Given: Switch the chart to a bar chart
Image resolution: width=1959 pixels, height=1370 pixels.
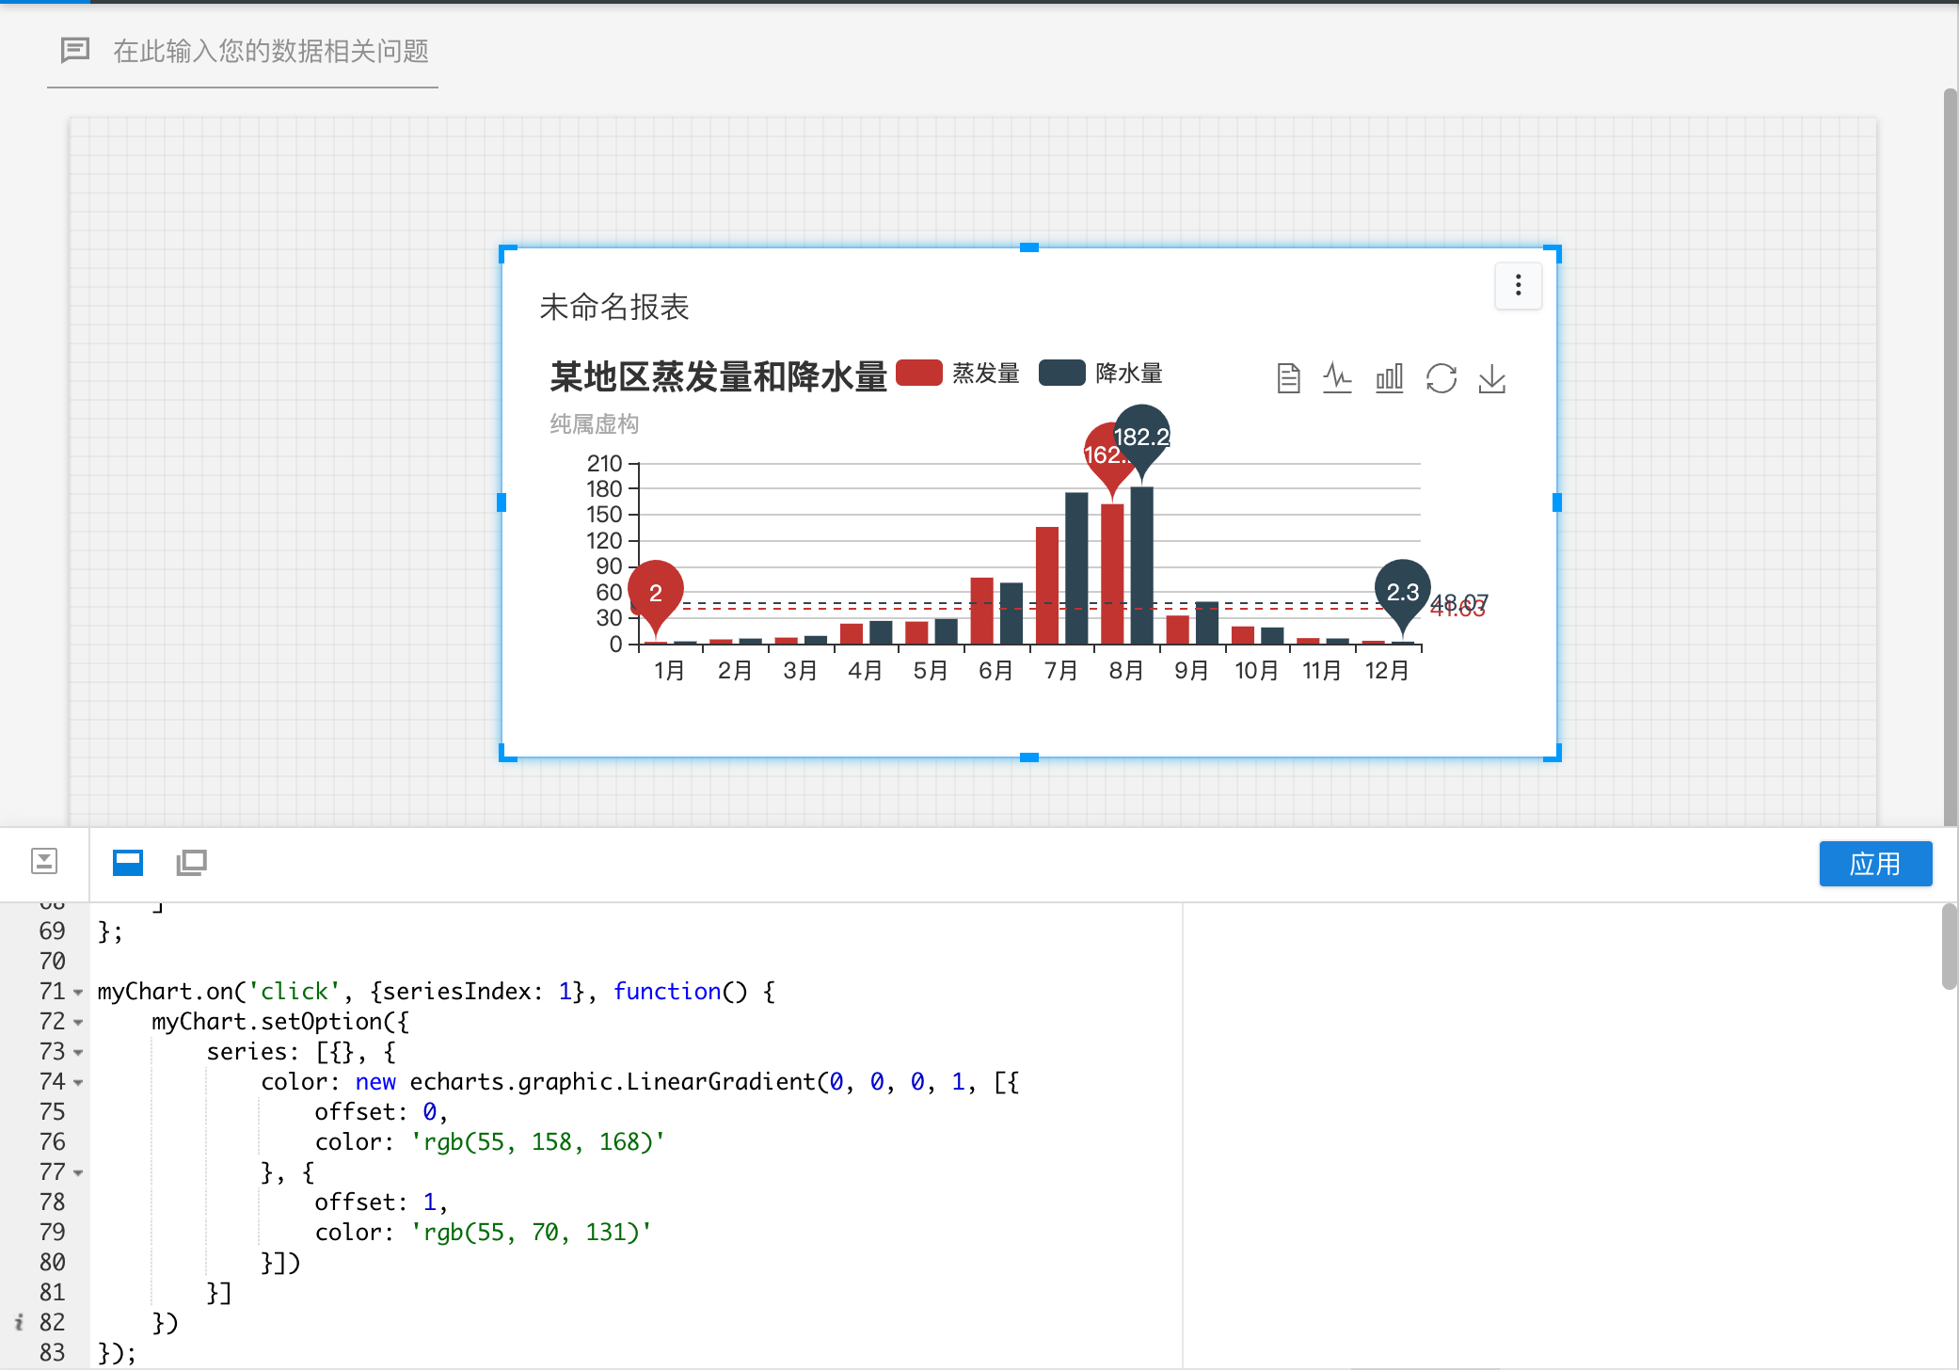Looking at the screenshot, I should click(x=1389, y=378).
